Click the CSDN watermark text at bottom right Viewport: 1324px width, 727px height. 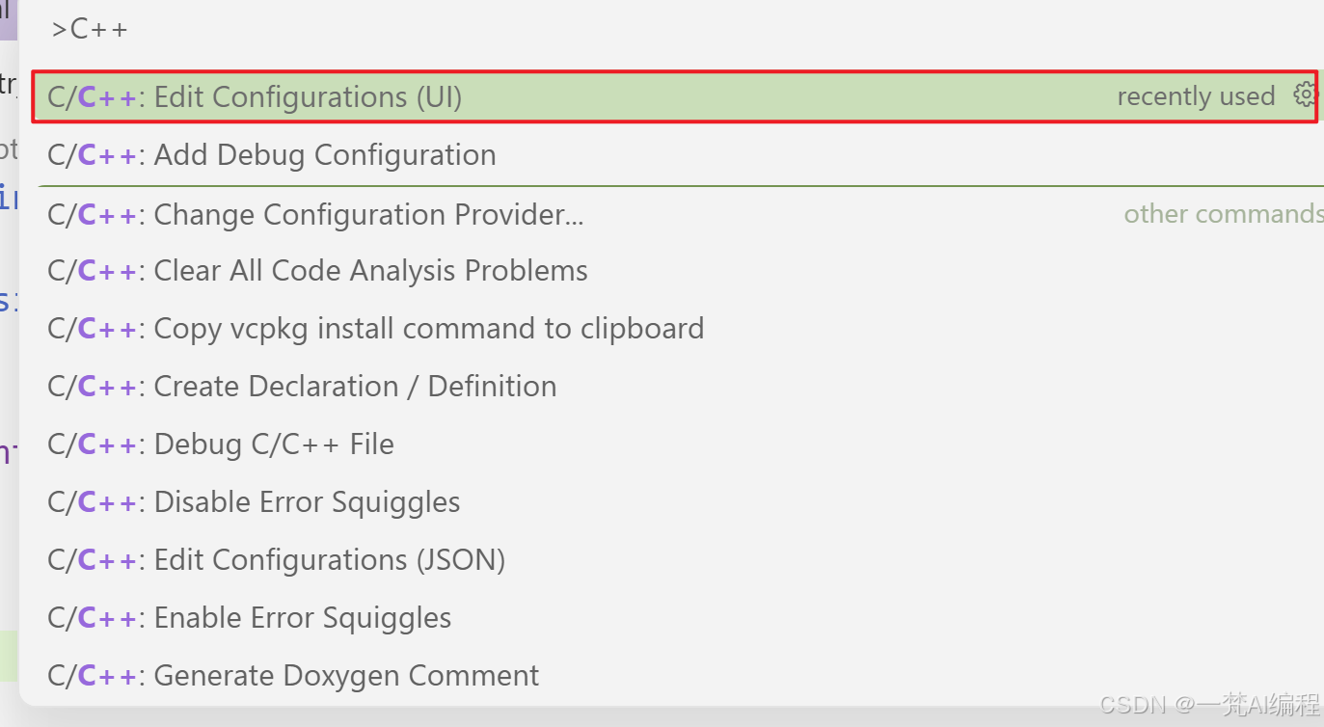point(1209,705)
